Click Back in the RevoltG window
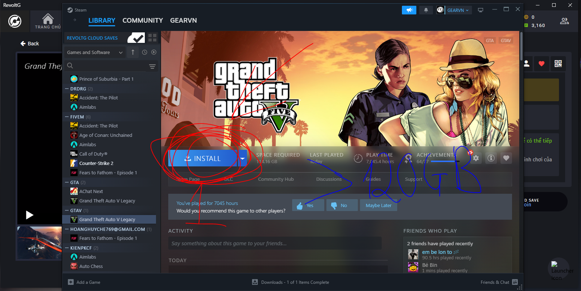The height and width of the screenshot is (291, 581). pos(30,44)
